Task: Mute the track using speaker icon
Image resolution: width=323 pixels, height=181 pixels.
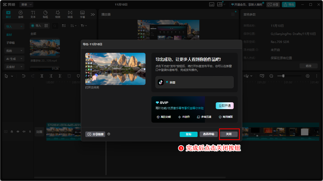Action: point(24,131)
